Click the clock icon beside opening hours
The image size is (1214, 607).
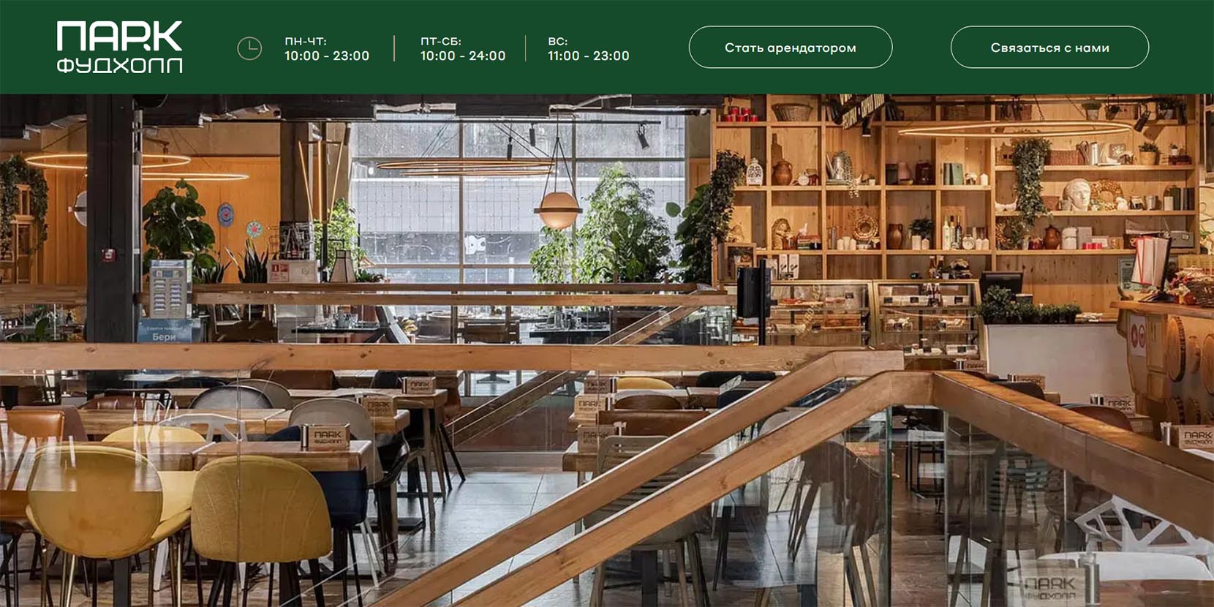(249, 48)
